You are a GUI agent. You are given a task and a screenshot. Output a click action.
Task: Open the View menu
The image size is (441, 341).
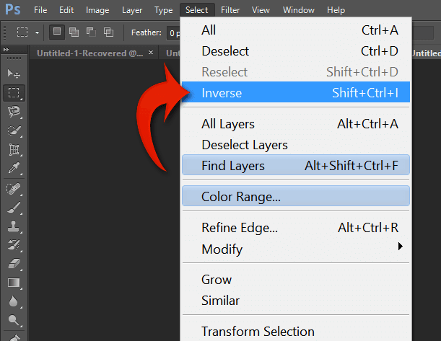tap(261, 10)
